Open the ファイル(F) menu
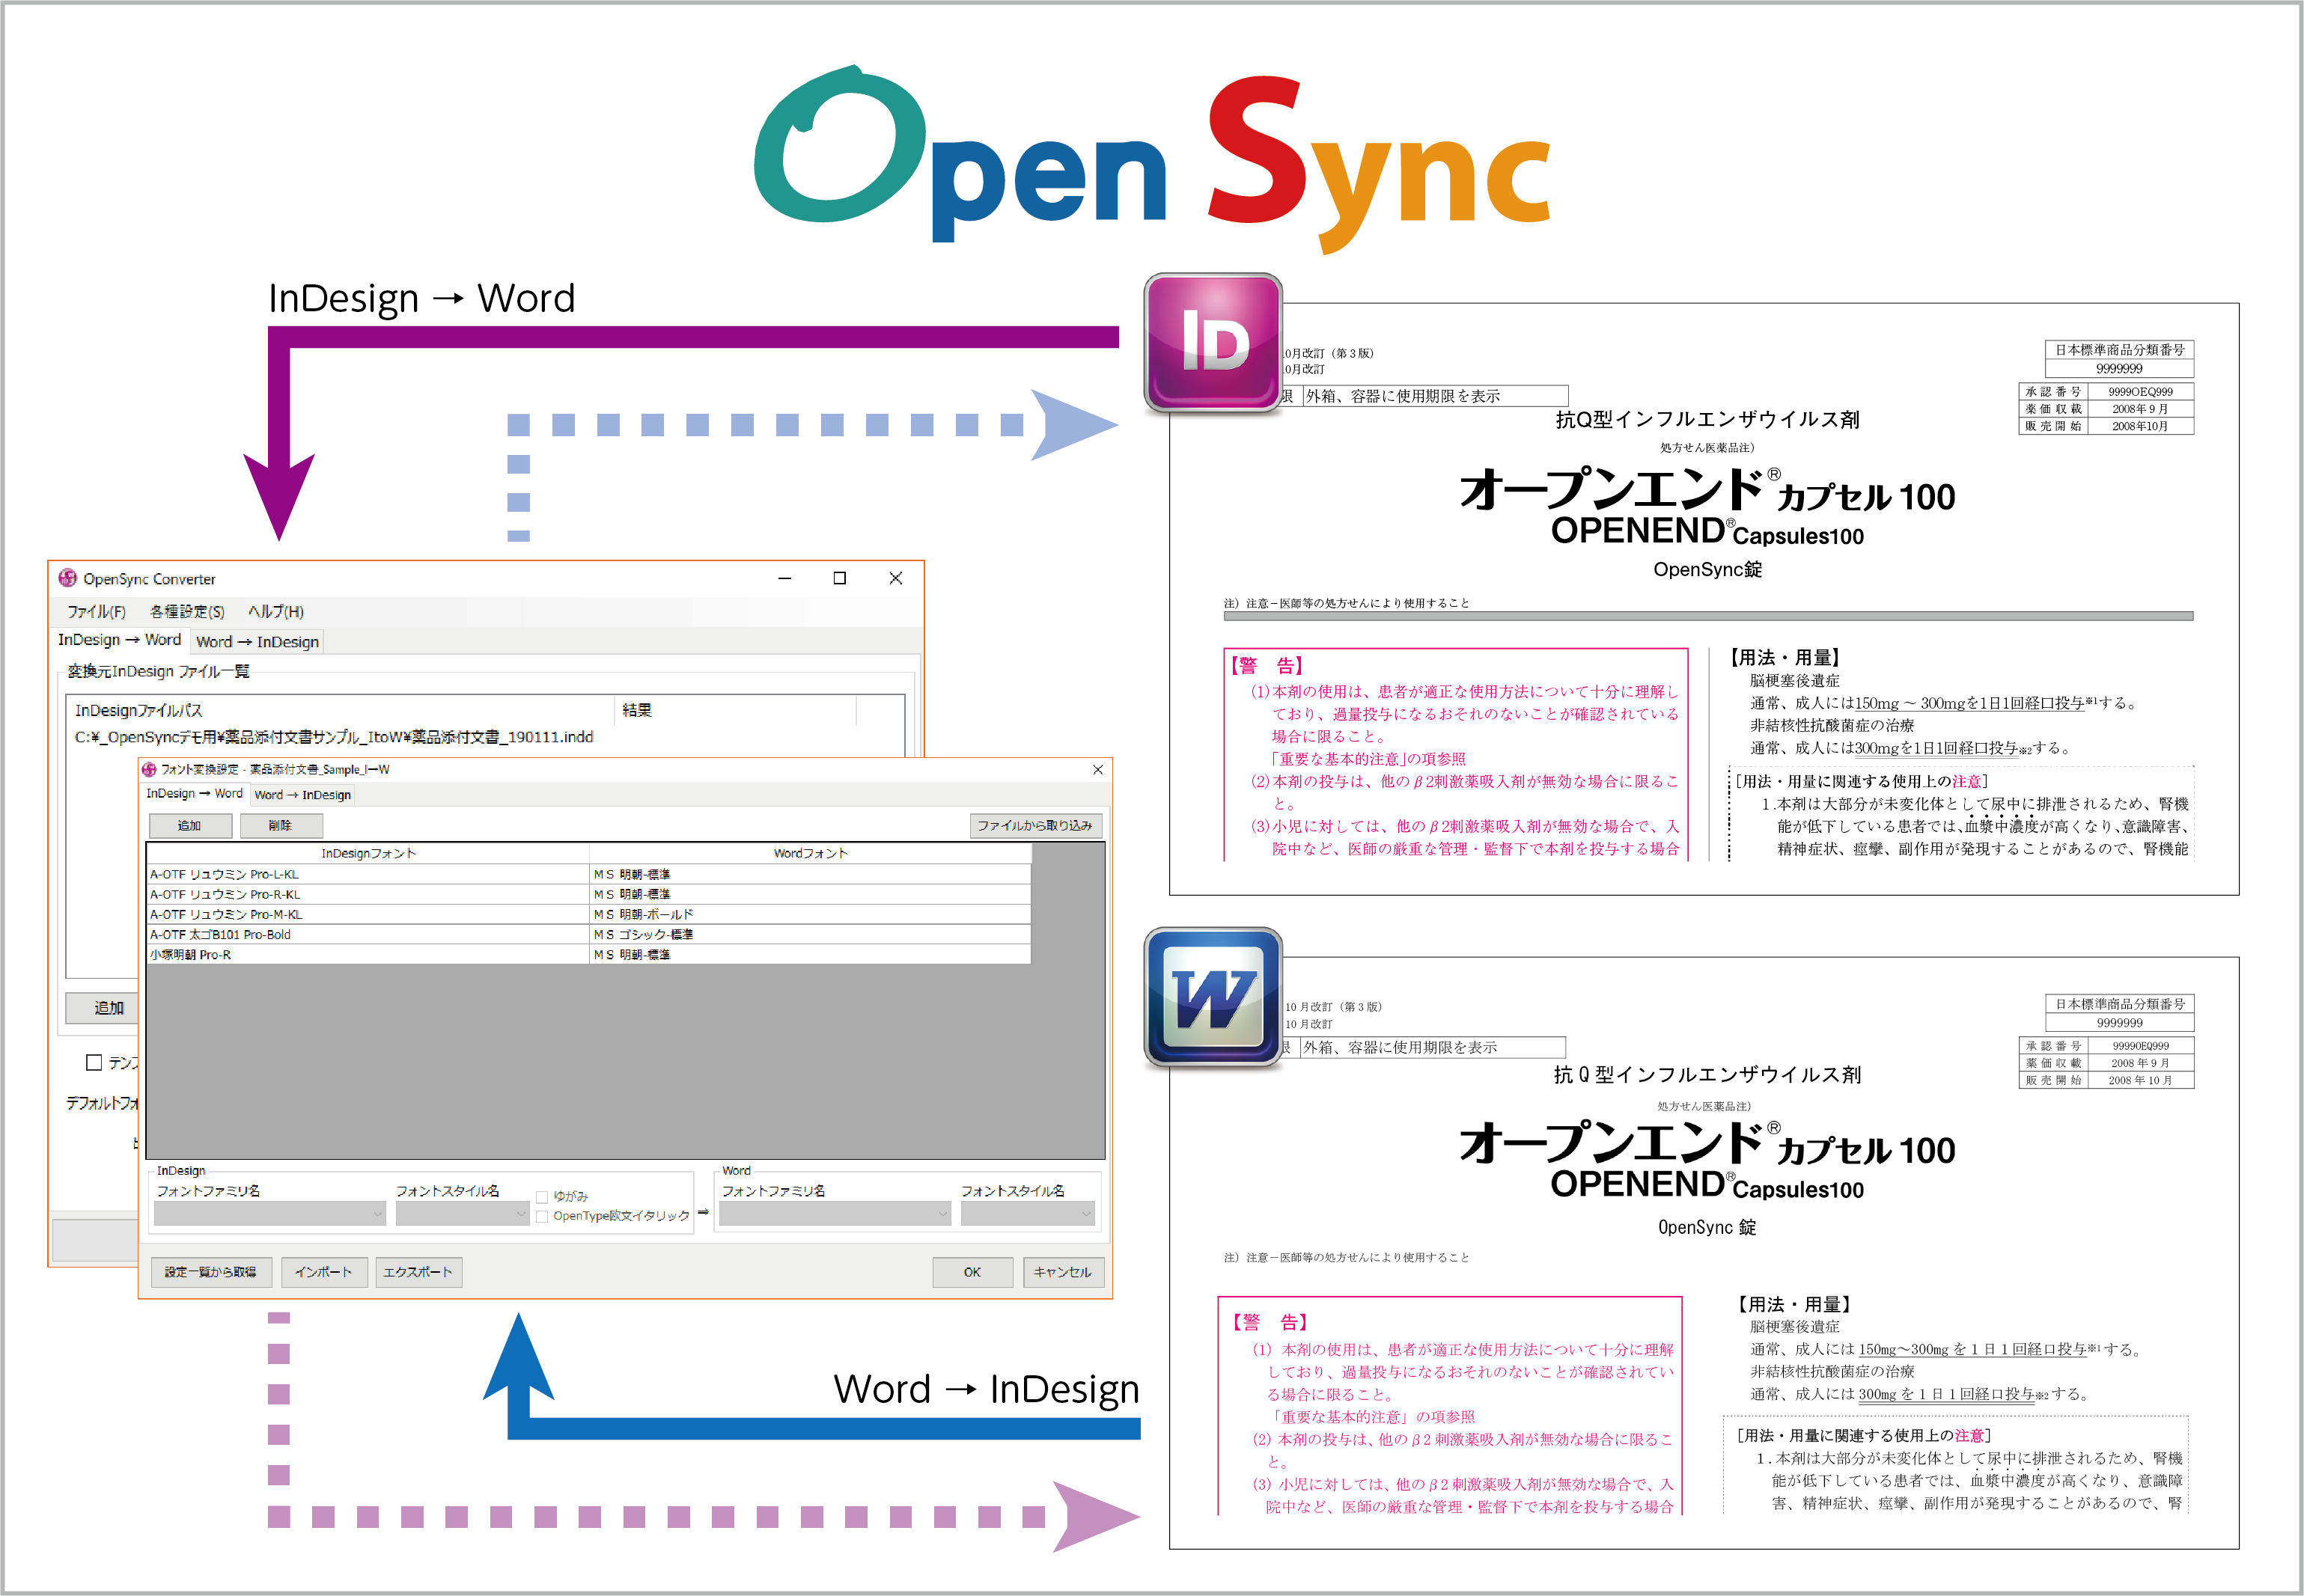Viewport: 2304px width, 1596px height. tap(96, 611)
